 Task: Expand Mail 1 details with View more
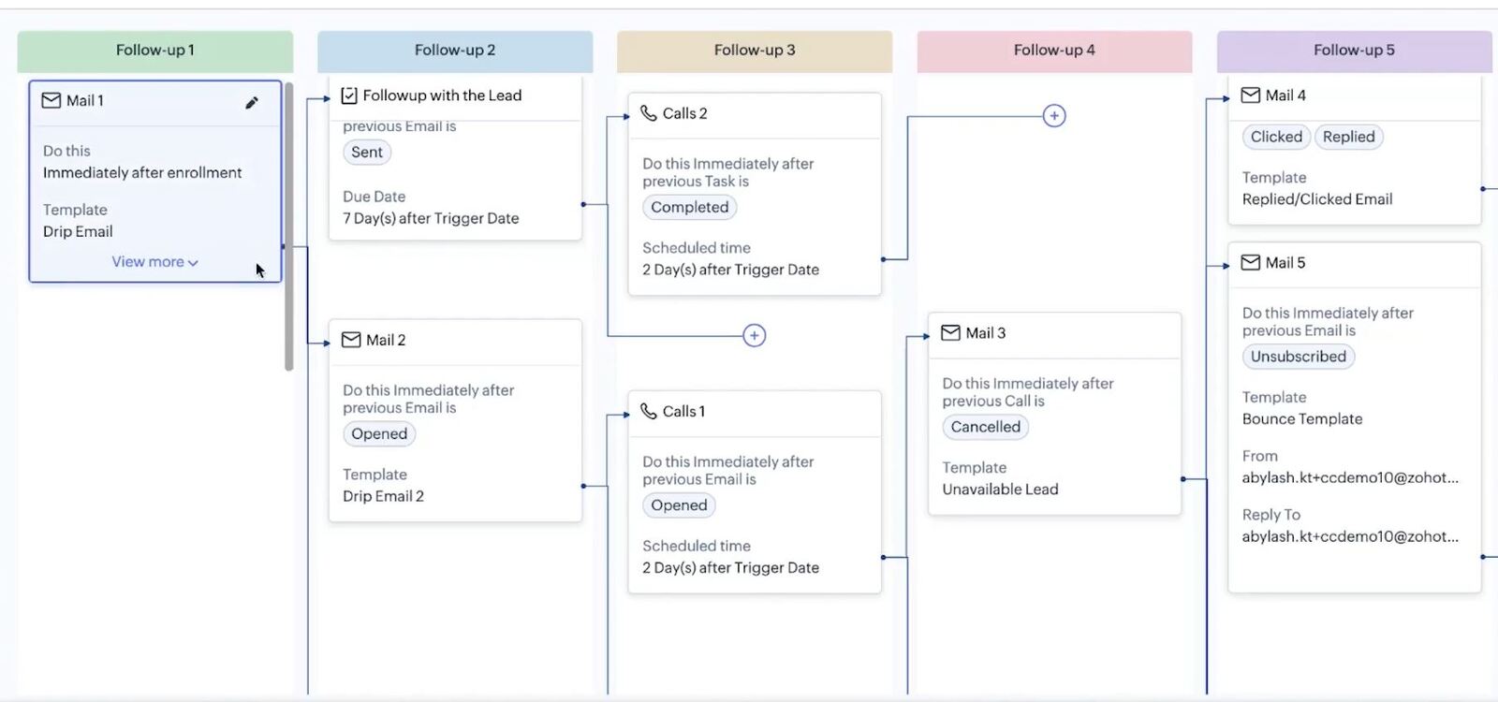[x=154, y=262]
